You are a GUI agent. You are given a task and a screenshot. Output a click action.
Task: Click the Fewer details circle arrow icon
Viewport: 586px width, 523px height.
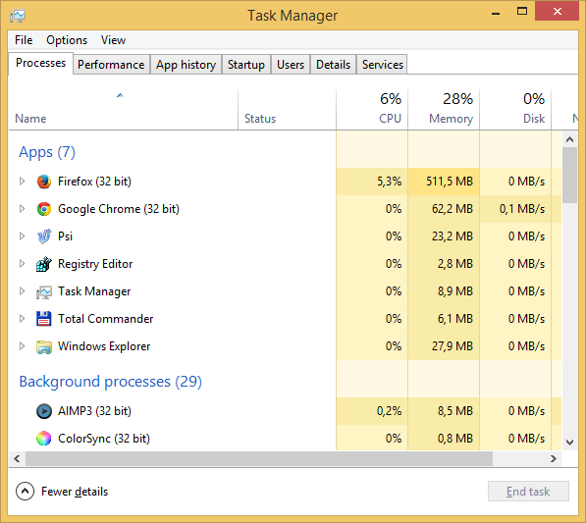(26, 492)
